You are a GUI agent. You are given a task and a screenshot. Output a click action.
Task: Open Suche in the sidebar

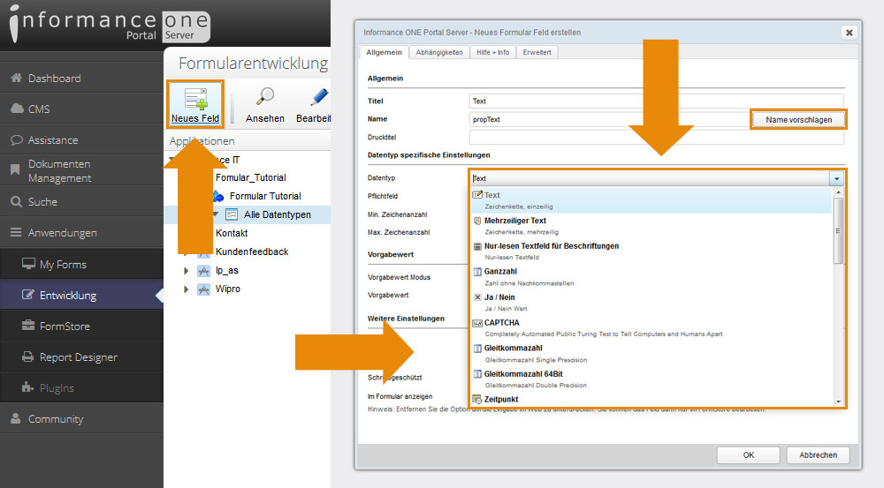(x=81, y=201)
